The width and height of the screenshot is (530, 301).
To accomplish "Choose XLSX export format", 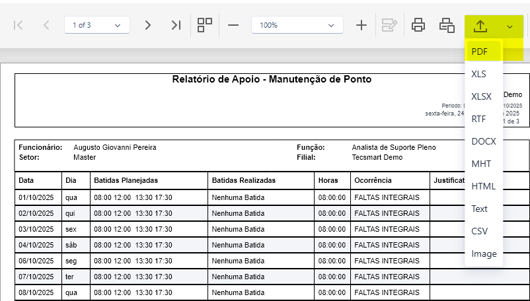I will [x=484, y=96].
